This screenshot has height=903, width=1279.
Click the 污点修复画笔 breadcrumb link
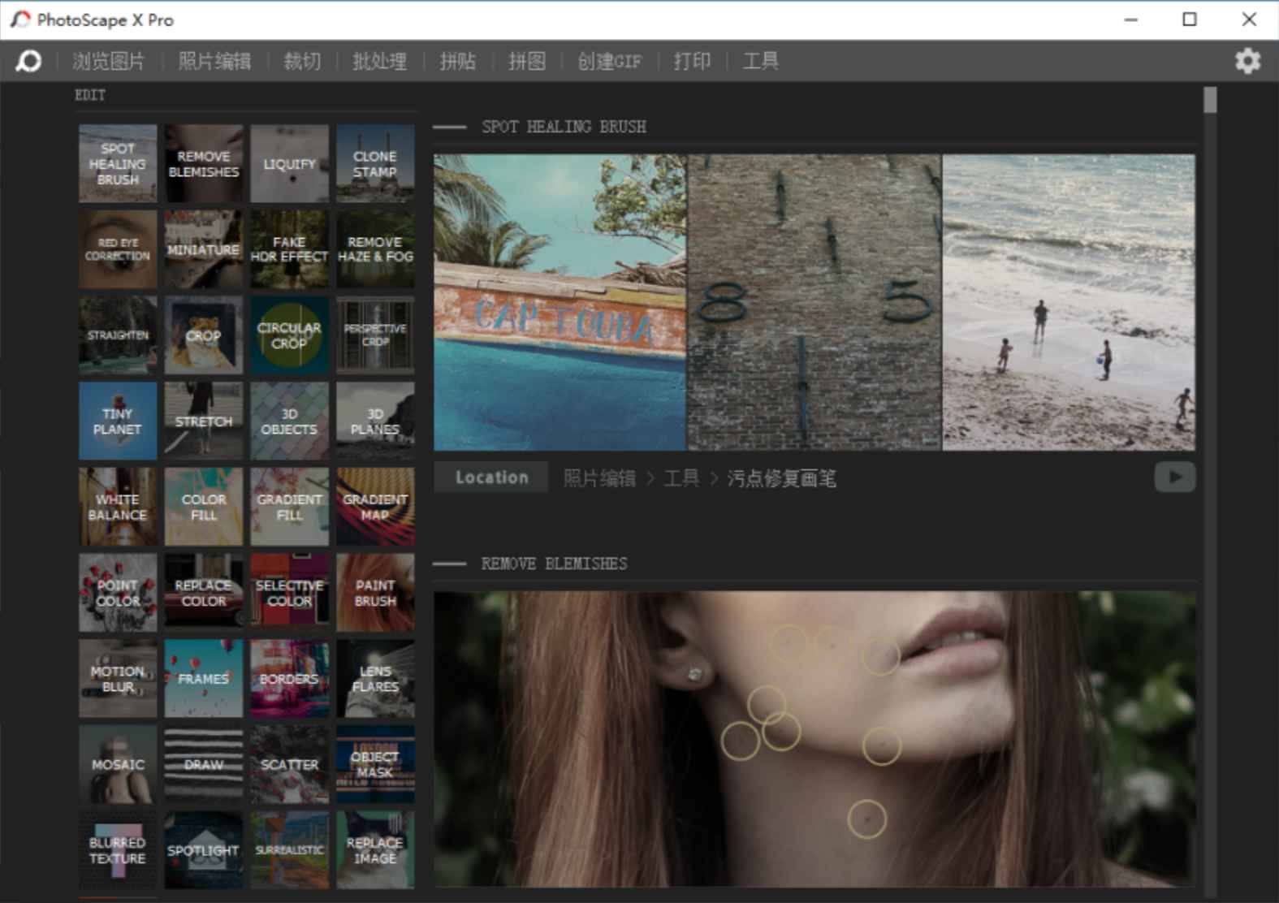tap(781, 478)
